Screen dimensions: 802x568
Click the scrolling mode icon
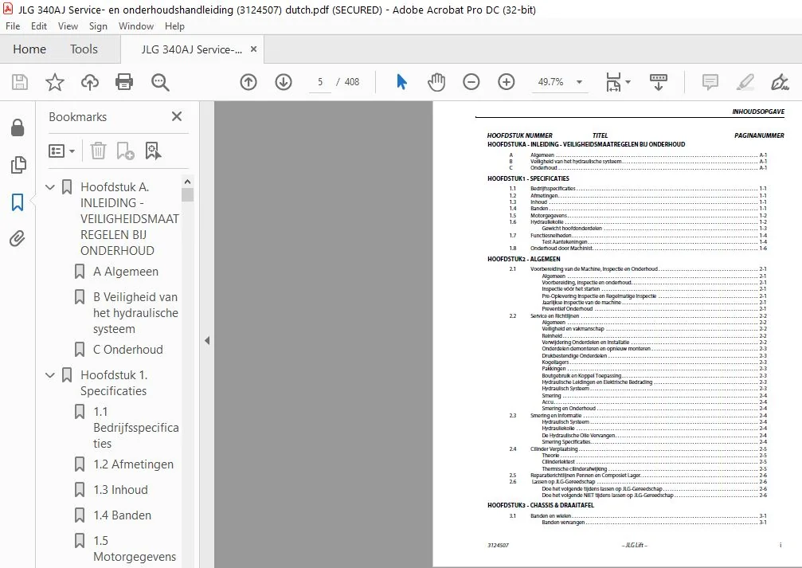pyautogui.click(x=659, y=82)
